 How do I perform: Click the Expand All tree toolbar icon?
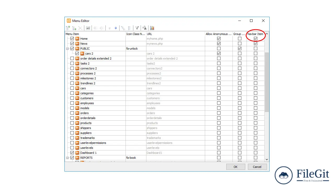tap(123, 28)
